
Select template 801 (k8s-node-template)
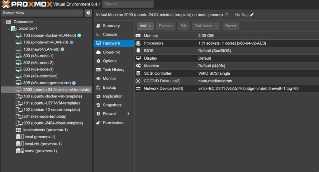46,116
